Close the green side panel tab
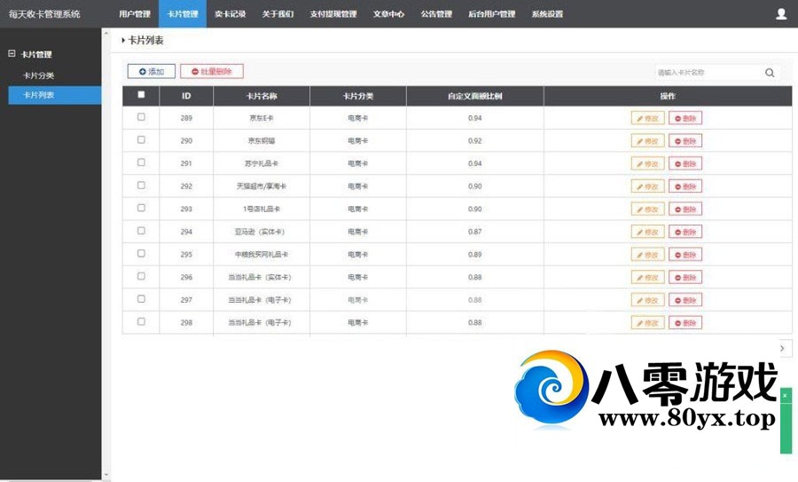The height and width of the screenshot is (482, 798). point(785,396)
